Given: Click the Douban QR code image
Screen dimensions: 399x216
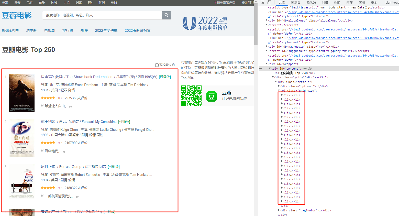Looking at the screenshot, I should click(x=191, y=96).
